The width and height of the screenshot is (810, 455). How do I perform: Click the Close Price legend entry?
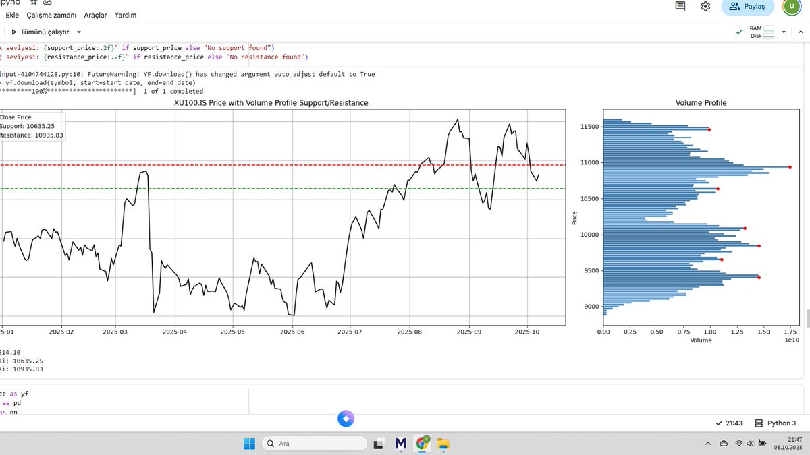(x=16, y=117)
